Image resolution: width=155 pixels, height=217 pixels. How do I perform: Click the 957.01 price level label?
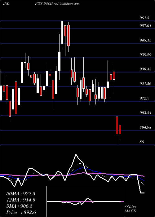click(145, 25)
